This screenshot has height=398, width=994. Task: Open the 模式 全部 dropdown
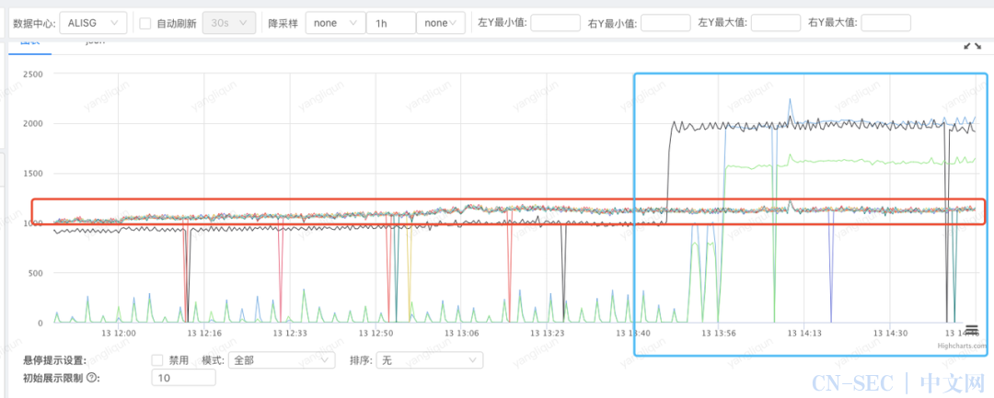[x=282, y=360]
